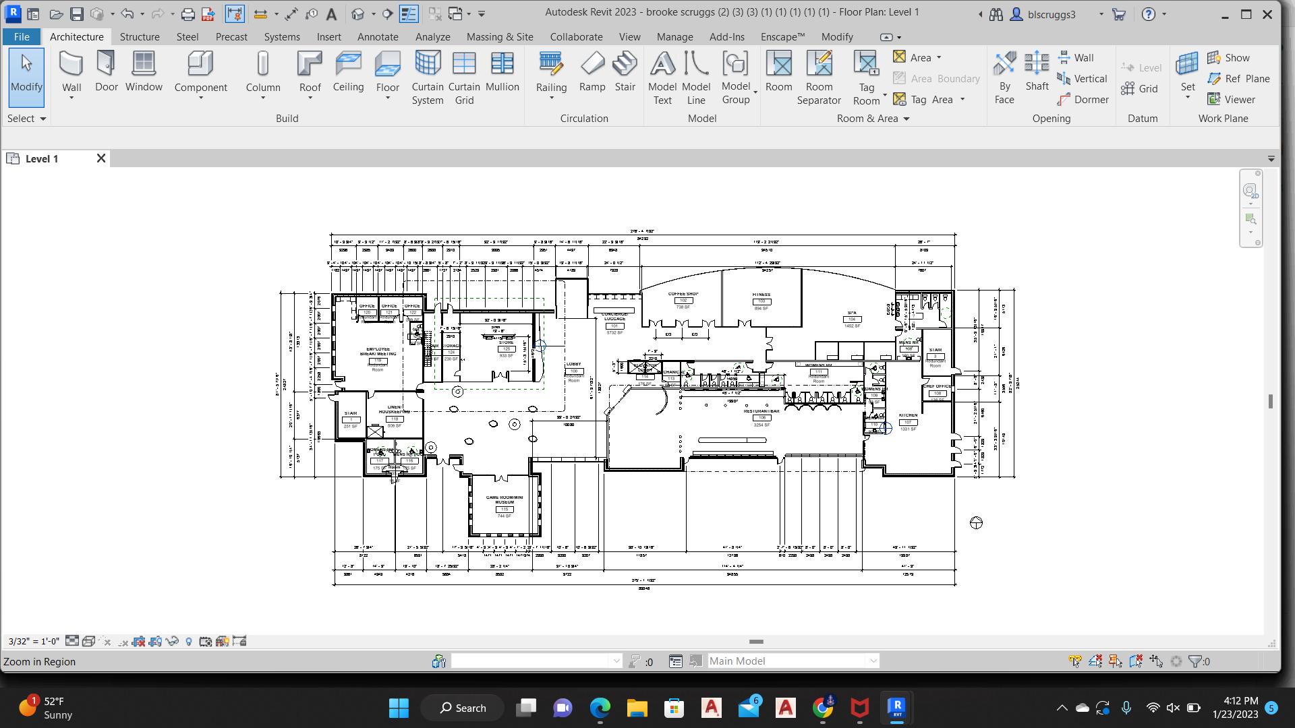Open the Massing & Site tab
Screen dimensions: 1295x728
pyautogui.click(x=500, y=37)
